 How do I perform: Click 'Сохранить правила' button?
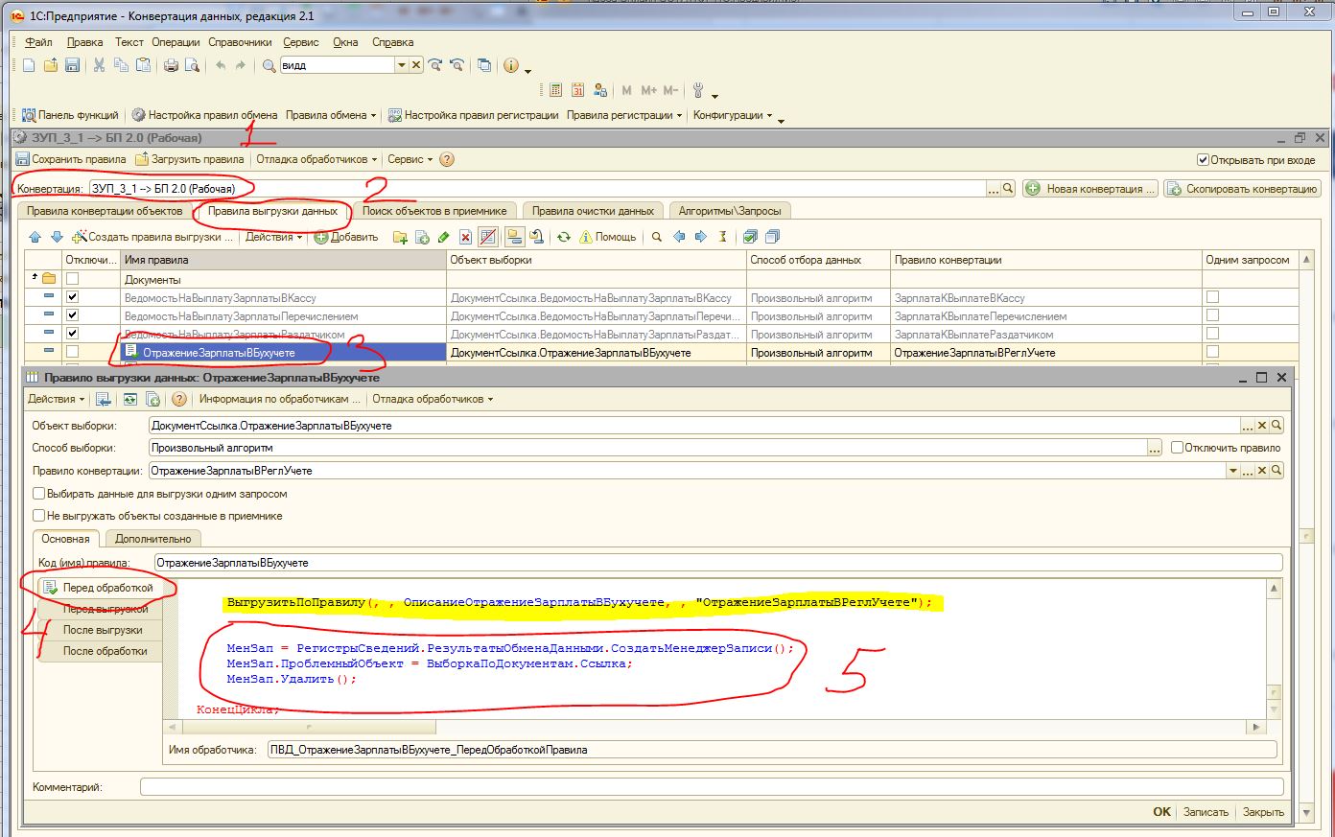coord(71,159)
